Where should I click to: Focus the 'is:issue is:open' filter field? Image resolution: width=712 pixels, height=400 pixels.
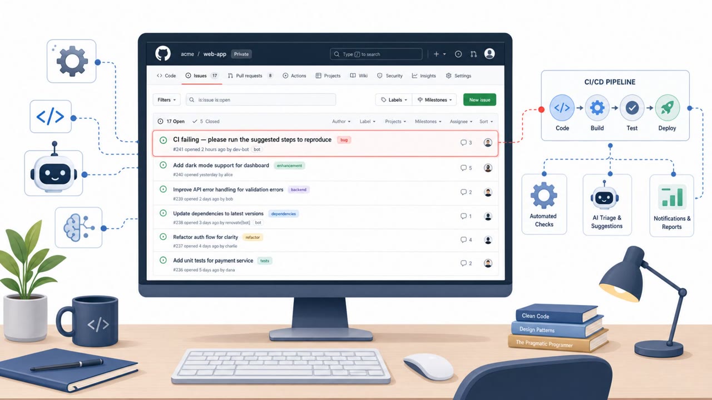click(261, 100)
